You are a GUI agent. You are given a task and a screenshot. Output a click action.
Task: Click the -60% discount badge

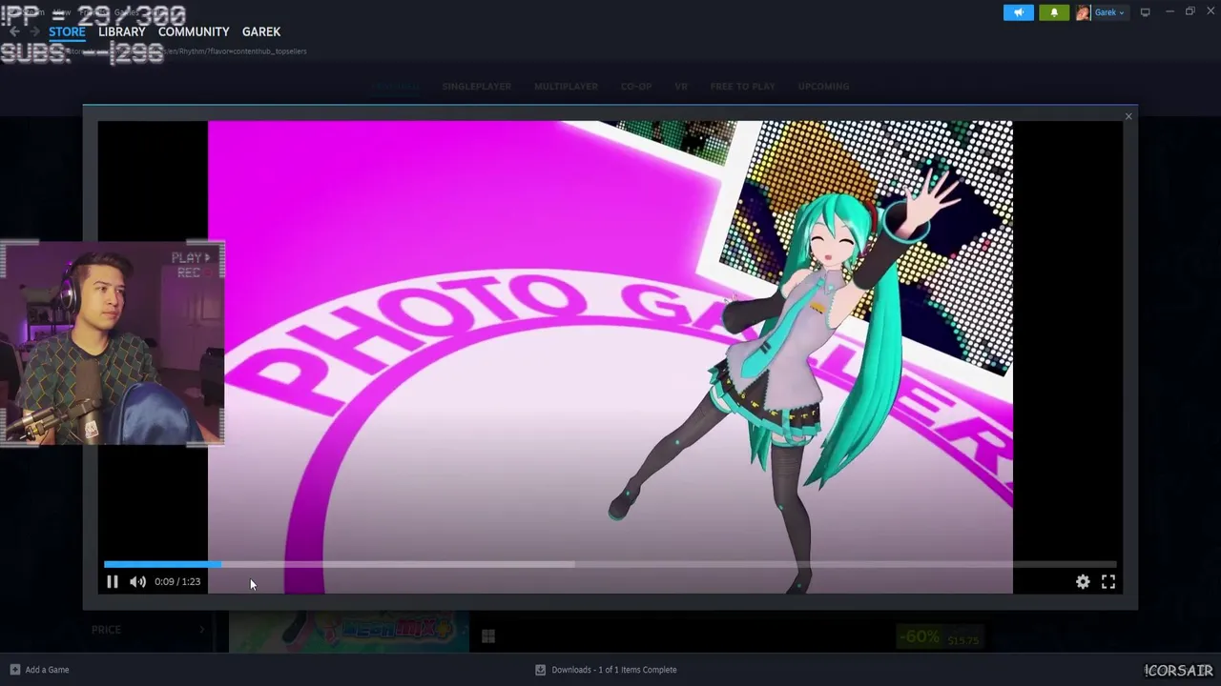919,637
